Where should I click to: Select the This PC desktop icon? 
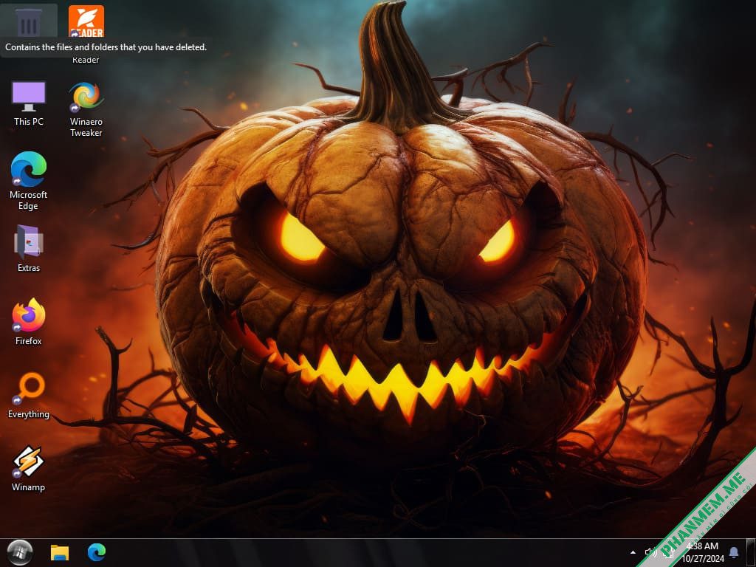(29, 103)
